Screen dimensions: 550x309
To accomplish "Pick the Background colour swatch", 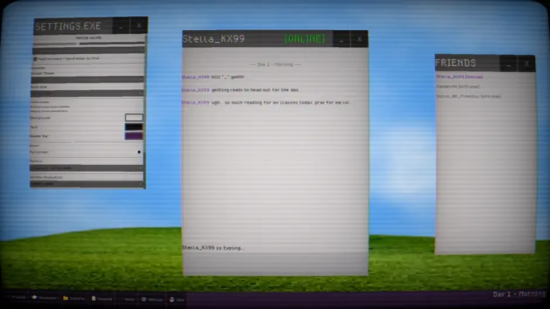I will tap(134, 117).
